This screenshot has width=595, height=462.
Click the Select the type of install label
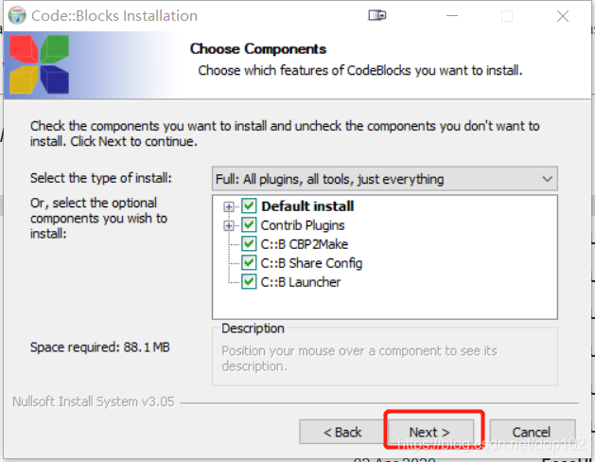pyautogui.click(x=101, y=178)
